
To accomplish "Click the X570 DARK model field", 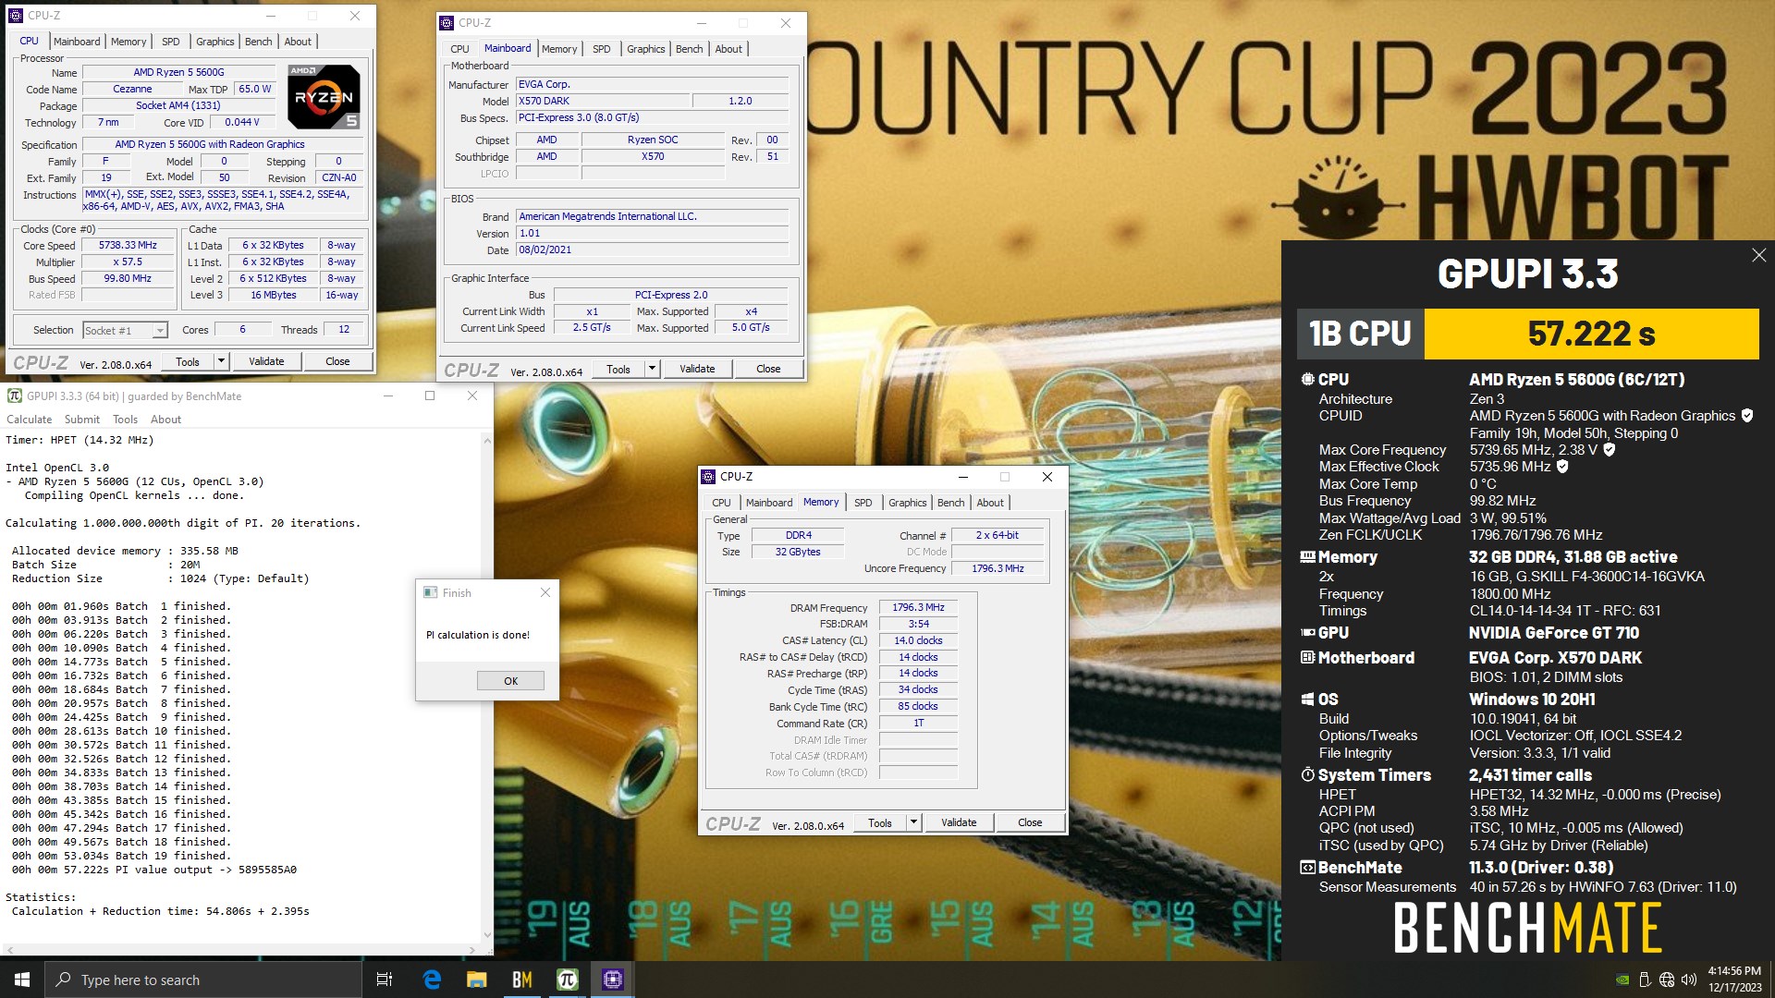I will click(604, 101).
